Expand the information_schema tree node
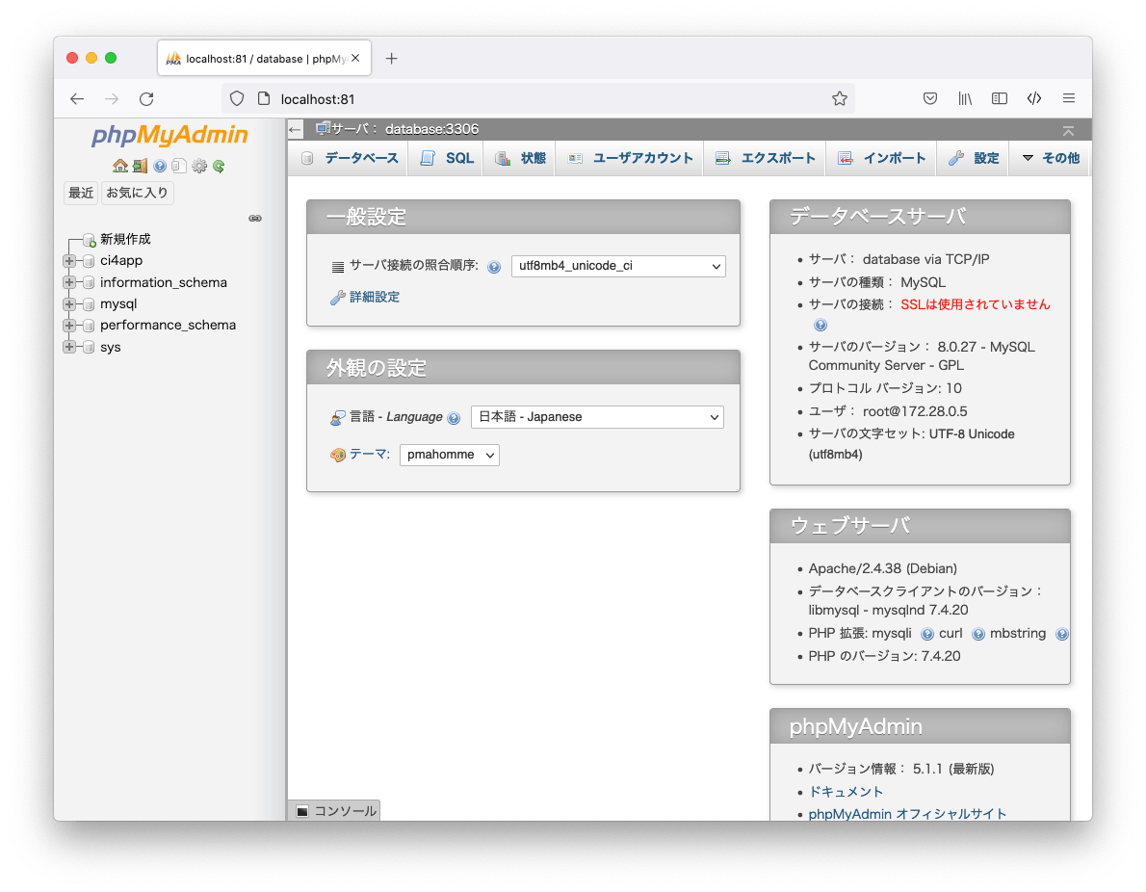 tap(69, 282)
